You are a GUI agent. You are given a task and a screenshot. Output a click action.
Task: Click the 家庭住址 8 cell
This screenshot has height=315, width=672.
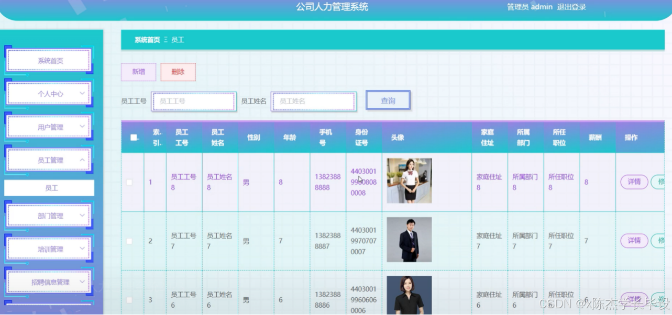[489, 182]
